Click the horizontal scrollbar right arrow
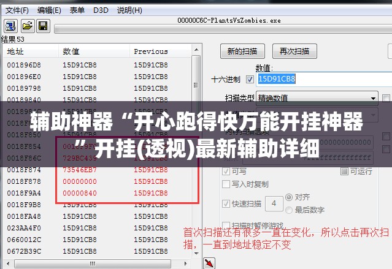The image size is (392, 269). (x=185, y=263)
